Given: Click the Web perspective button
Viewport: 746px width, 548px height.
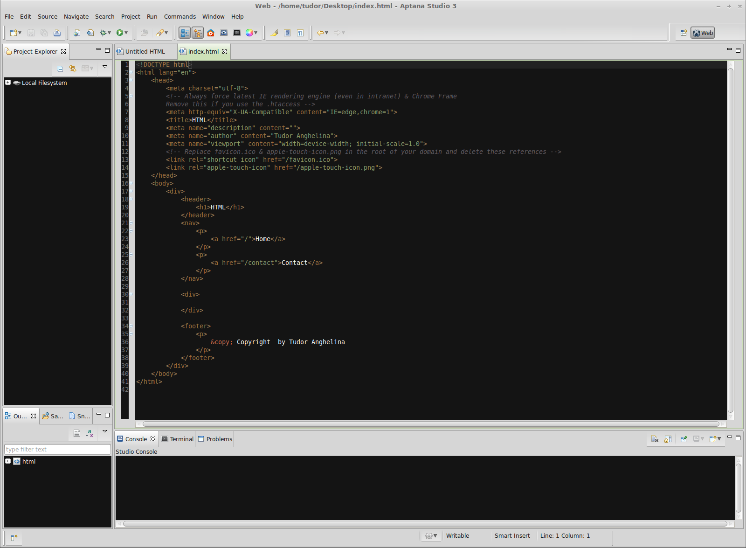Looking at the screenshot, I should (703, 33).
